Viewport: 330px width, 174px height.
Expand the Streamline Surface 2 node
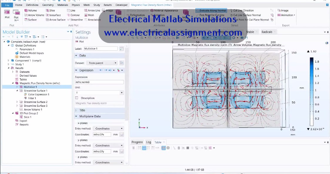click(x=17, y=102)
